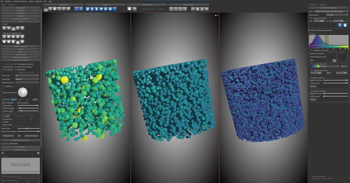Viewport: 350px width, 183px height.
Task: Choose the single-scene layout icon
Action: click(4, 28)
